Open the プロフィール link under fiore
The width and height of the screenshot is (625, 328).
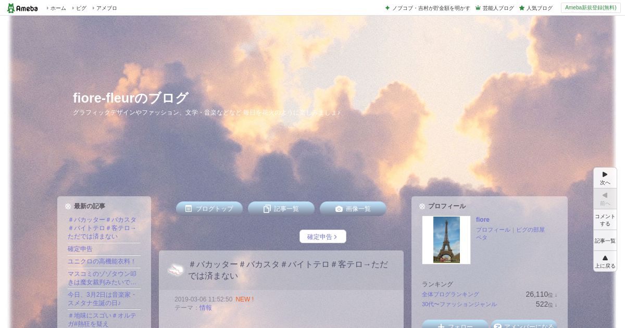(493, 230)
